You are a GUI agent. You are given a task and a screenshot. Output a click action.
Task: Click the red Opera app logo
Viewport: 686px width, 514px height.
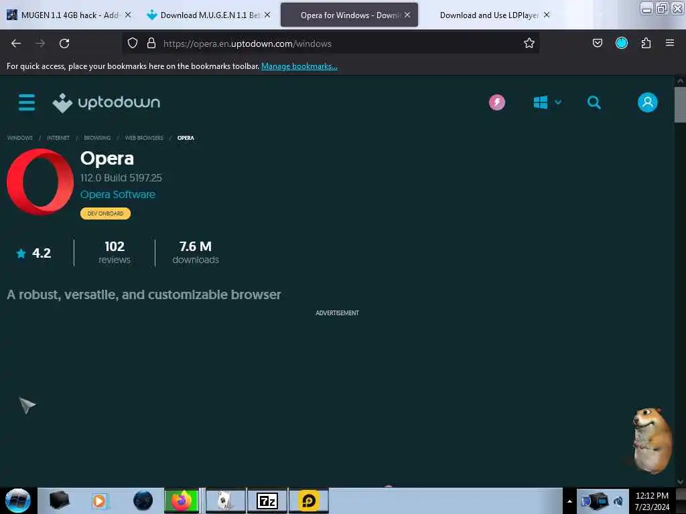40,181
